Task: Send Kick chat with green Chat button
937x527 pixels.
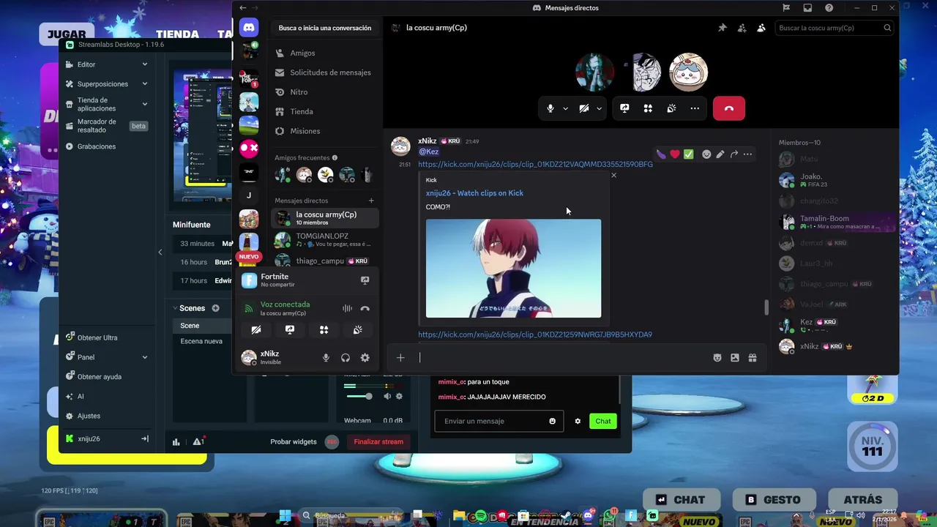Action: click(x=603, y=421)
